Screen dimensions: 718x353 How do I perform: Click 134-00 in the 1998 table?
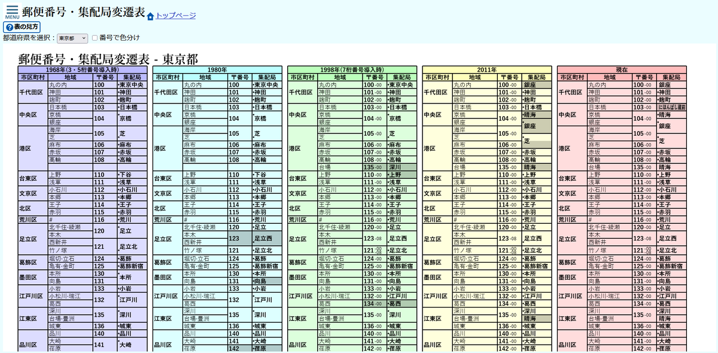pos(374,304)
